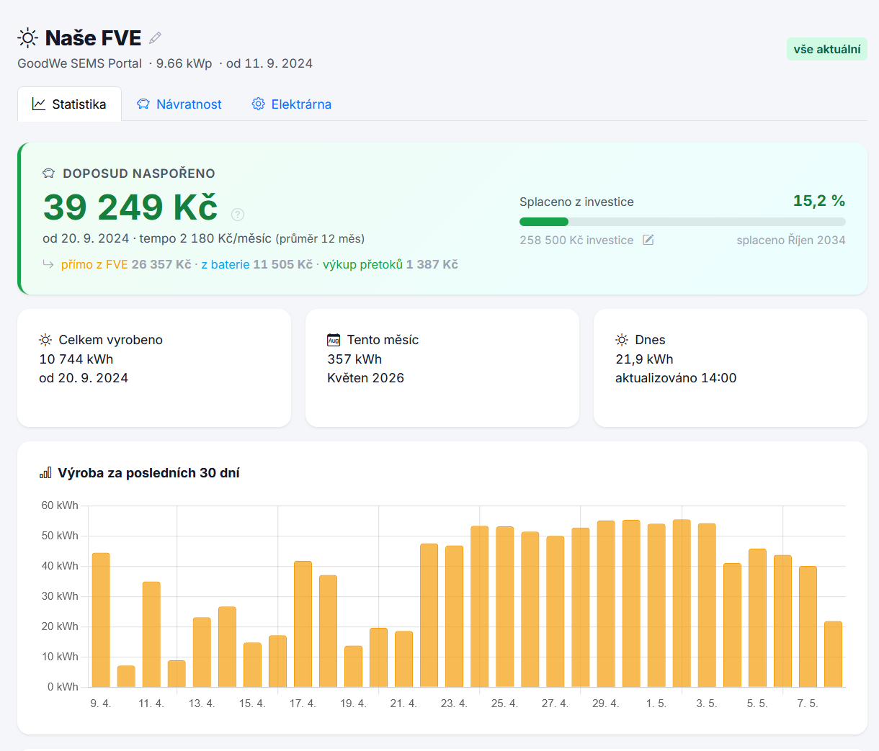The width and height of the screenshot is (879, 751).
Task: Click the 'splaceno Říjen 2034' text
Action: pyautogui.click(x=791, y=240)
